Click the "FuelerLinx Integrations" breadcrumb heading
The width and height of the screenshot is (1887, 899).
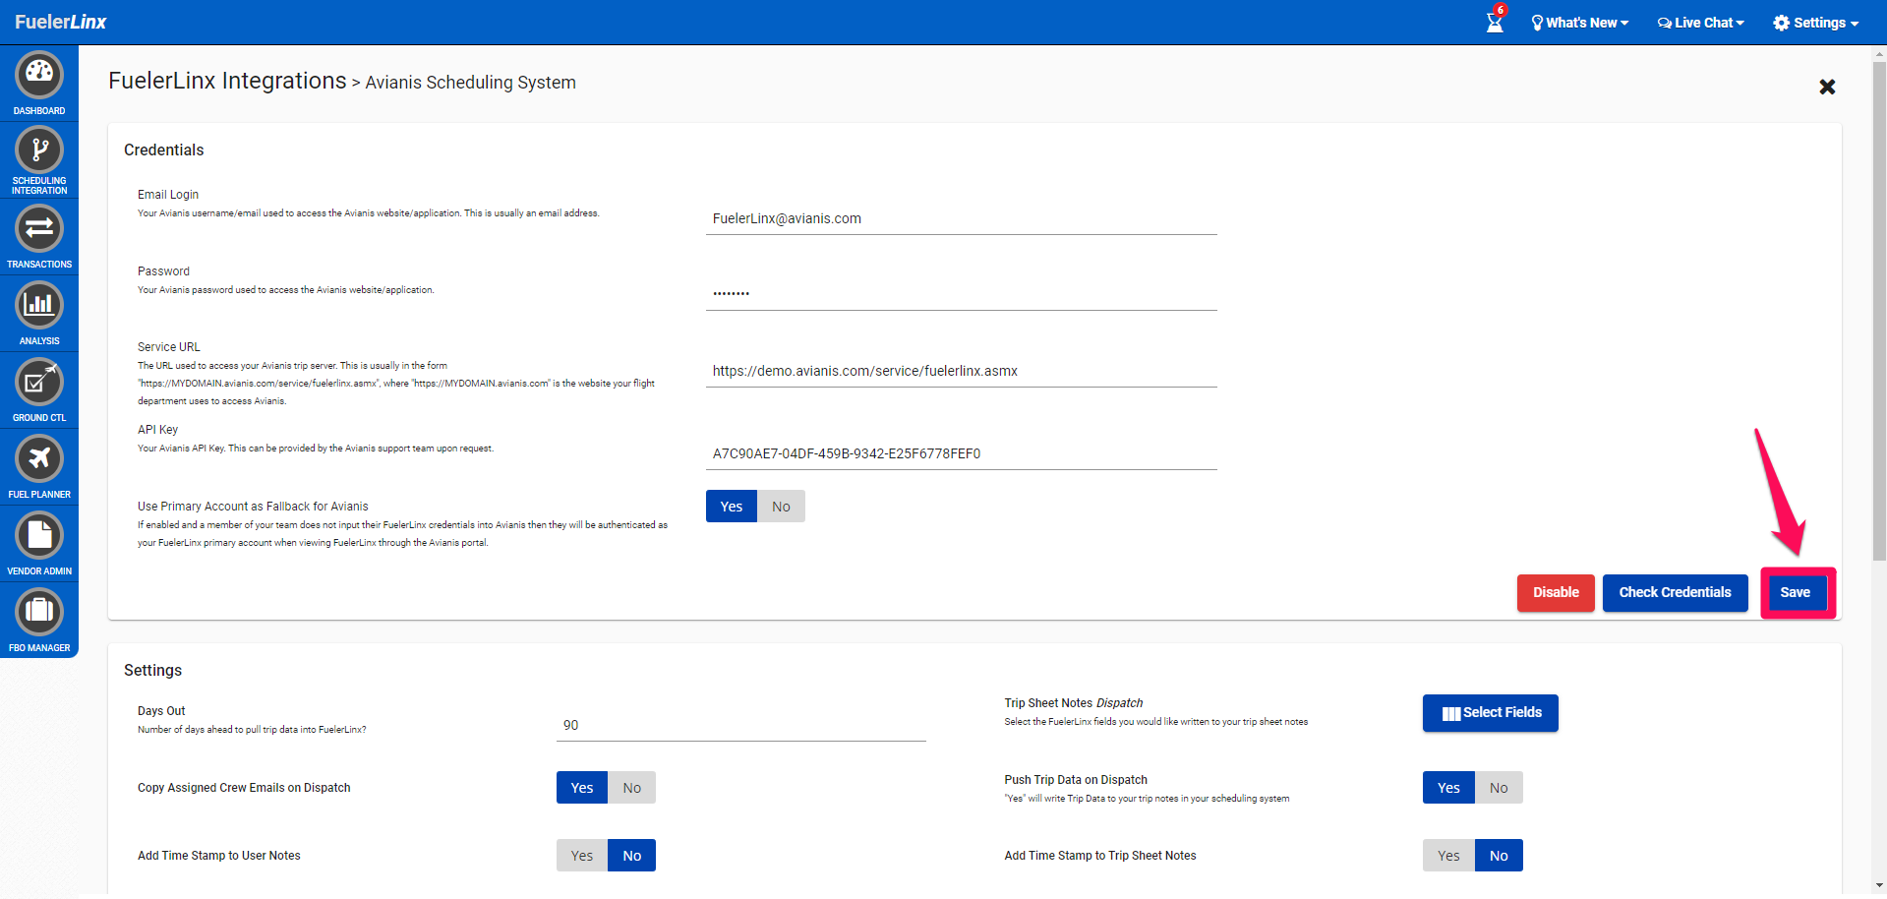pyautogui.click(x=227, y=81)
